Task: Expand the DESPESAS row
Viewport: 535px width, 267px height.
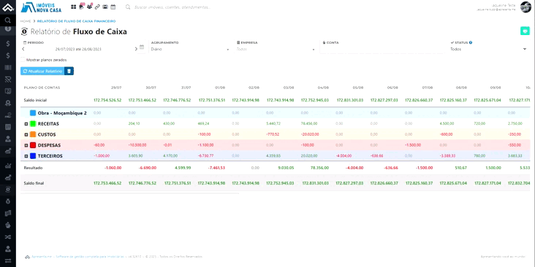Action: (26, 145)
